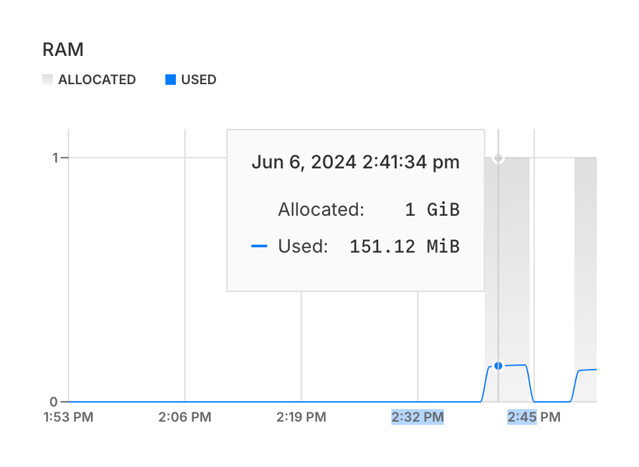Screen dimensions: 639x467
Task: Click the 151.12 MiB used value
Action: click(404, 247)
